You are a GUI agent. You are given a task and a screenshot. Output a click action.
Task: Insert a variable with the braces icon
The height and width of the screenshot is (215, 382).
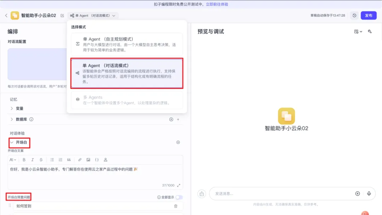tap(97, 160)
